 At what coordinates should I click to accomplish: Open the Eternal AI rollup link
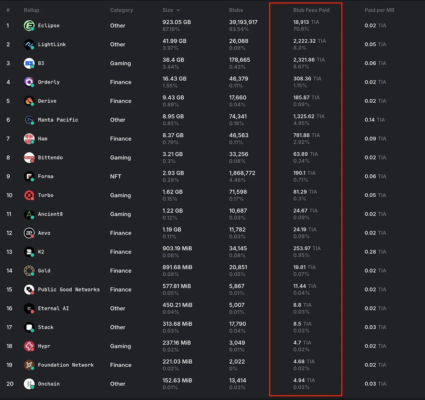[53, 308]
